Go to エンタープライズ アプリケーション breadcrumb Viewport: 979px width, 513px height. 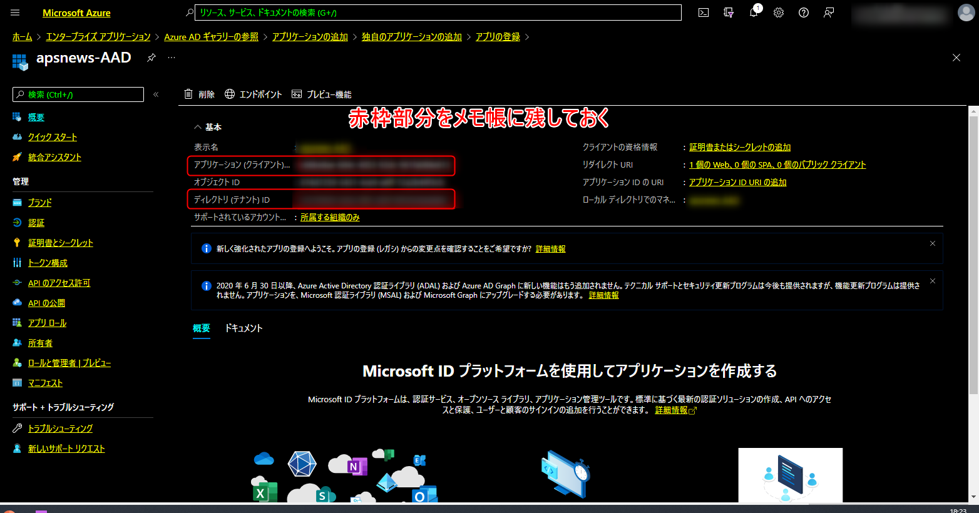(98, 37)
